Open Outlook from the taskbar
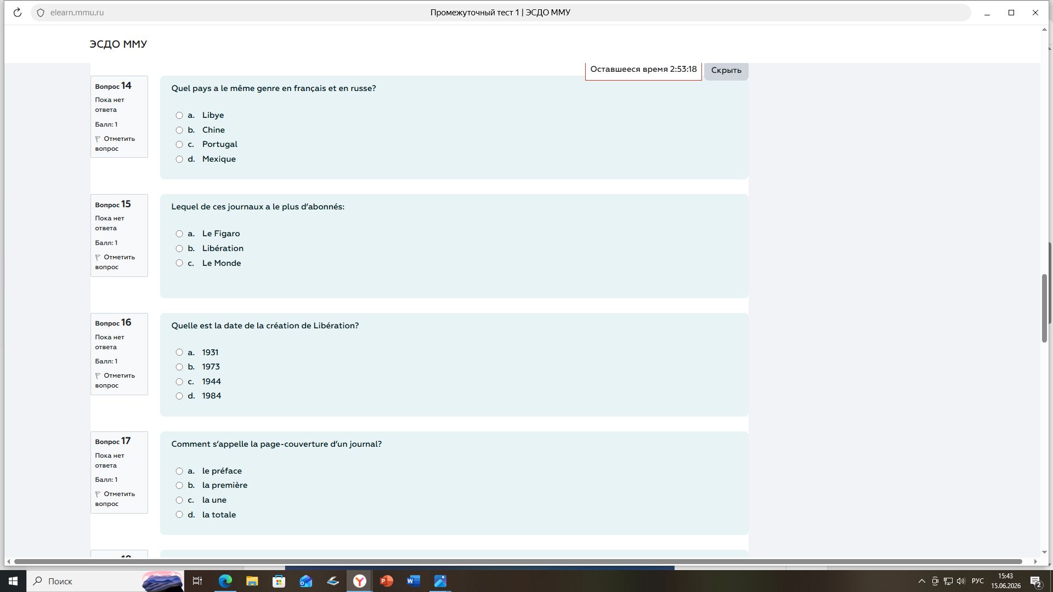Viewport: 1053px width, 592px height. coord(306,581)
